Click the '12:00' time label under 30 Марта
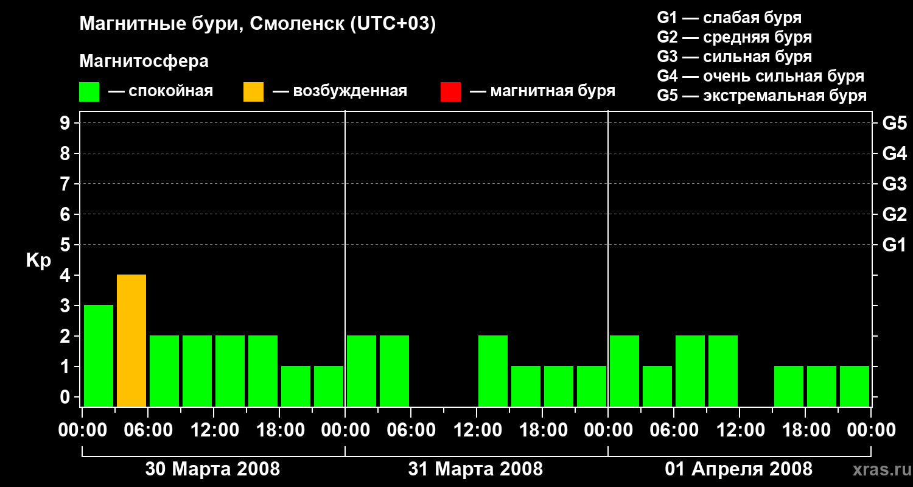Screen dimensions: 913x487 pyautogui.click(x=214, y=430)
